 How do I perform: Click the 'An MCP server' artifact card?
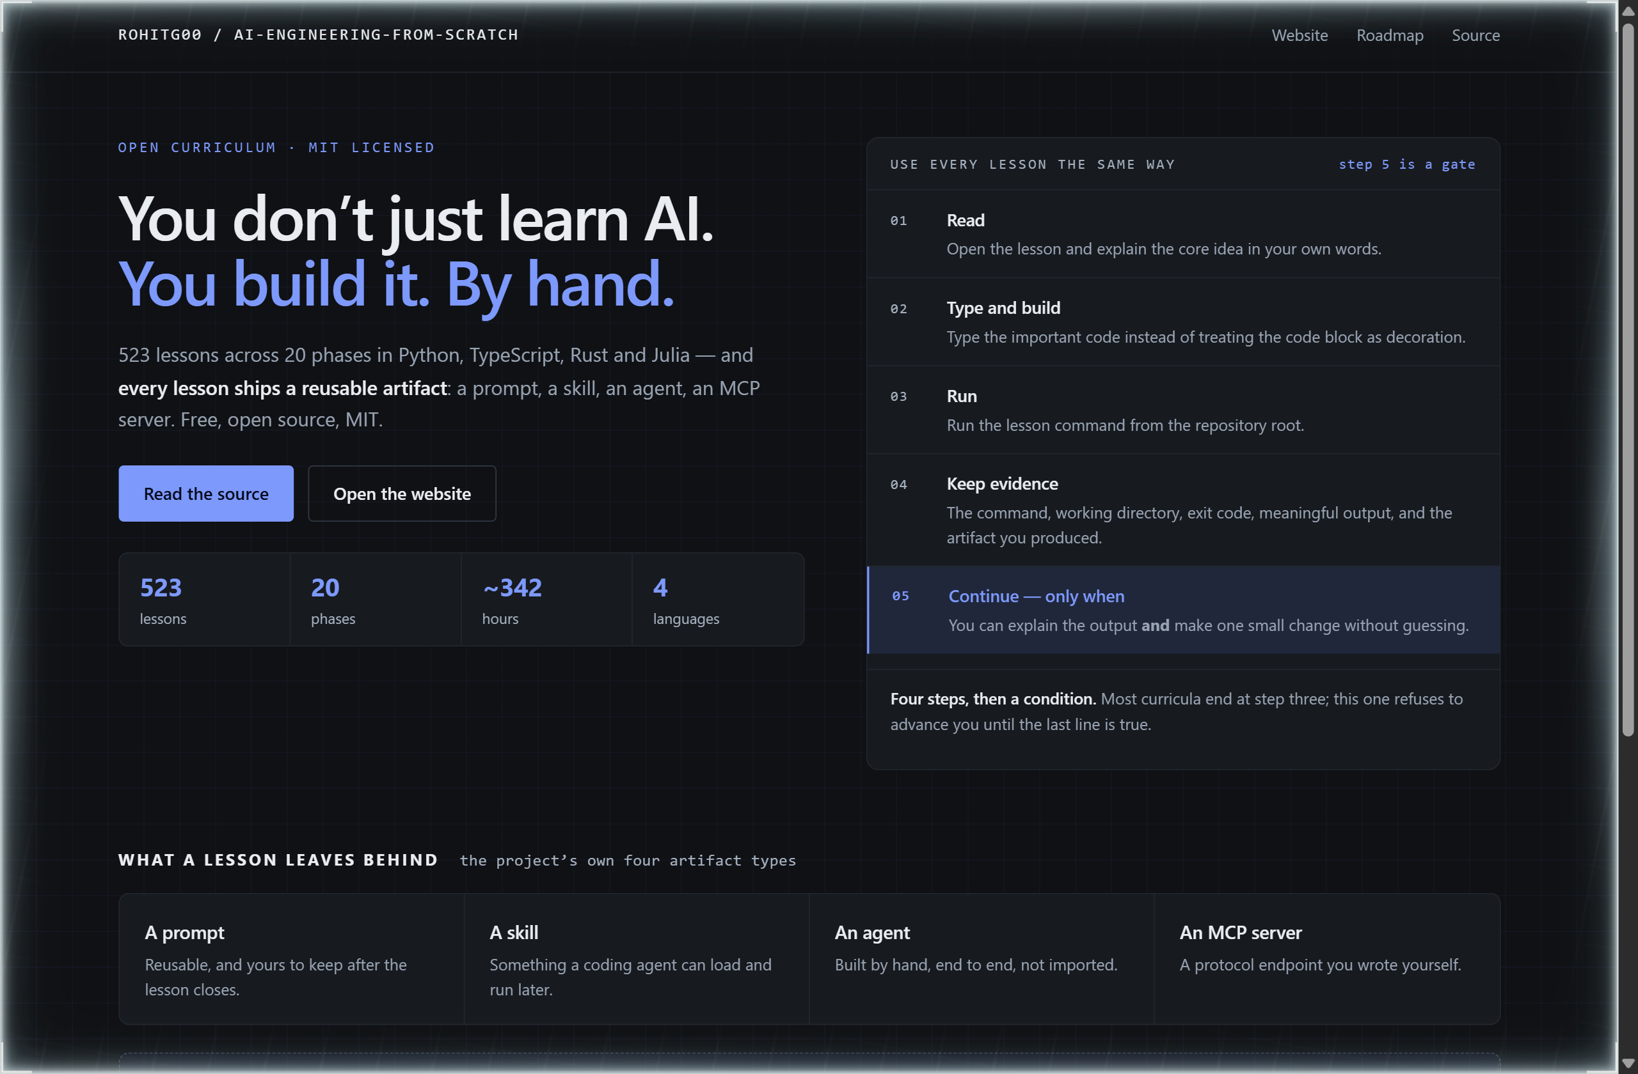(1327, 959)
